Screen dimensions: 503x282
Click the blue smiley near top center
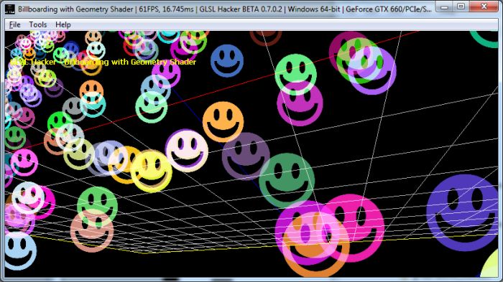[227, 60]
